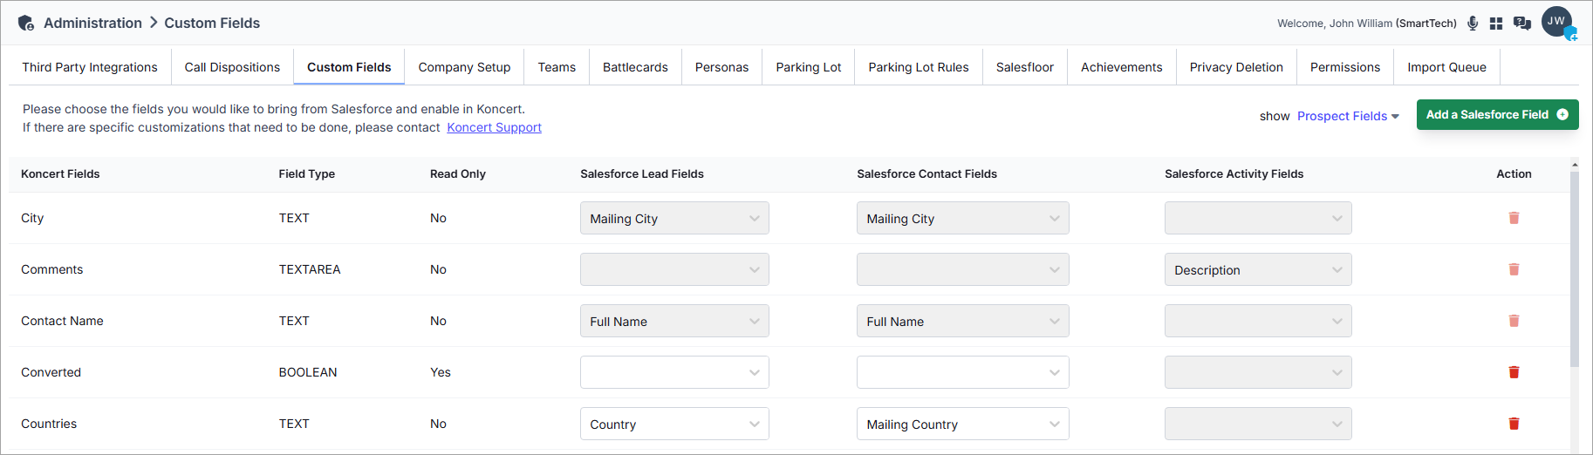Open the Achievements tab

pos(1122,67)
